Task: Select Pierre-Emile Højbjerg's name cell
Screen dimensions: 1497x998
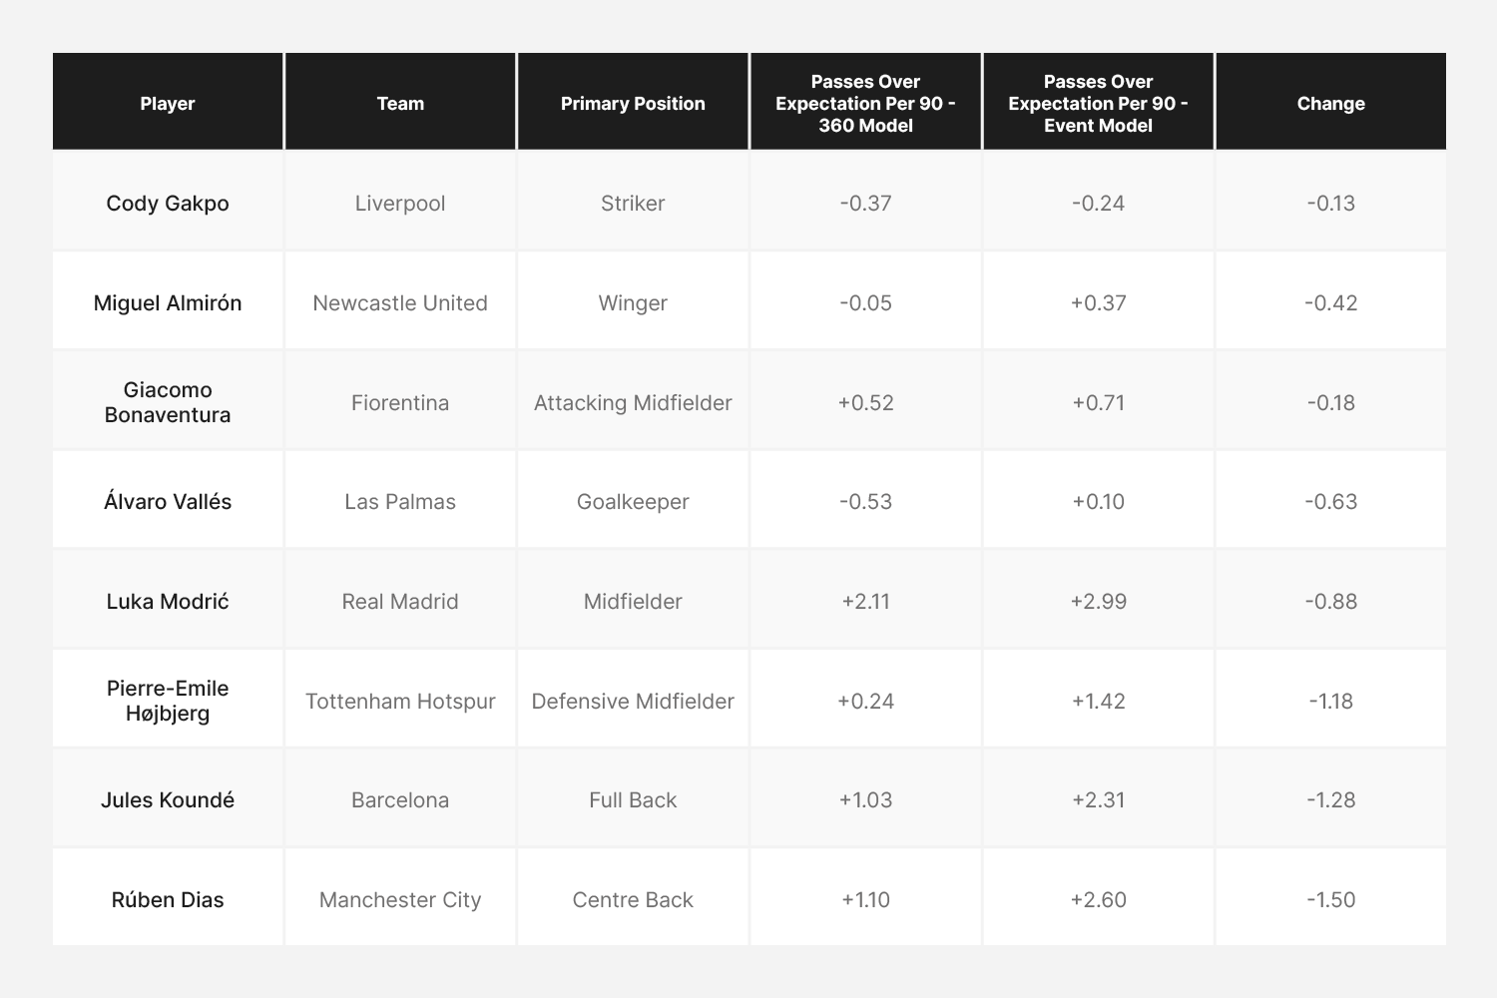Action: point(168,701)
